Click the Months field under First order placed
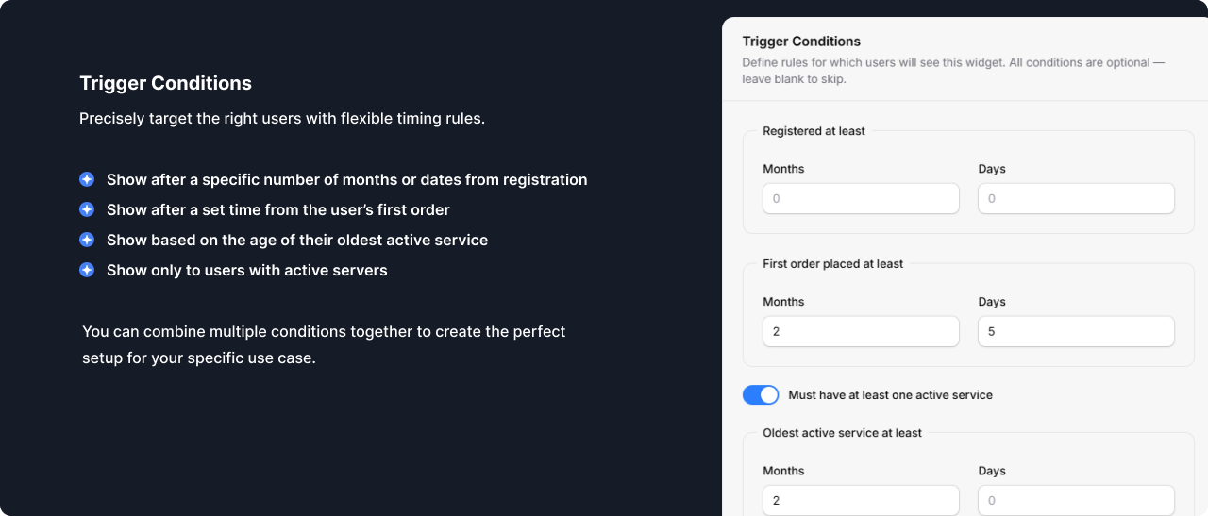 [861, 332]
